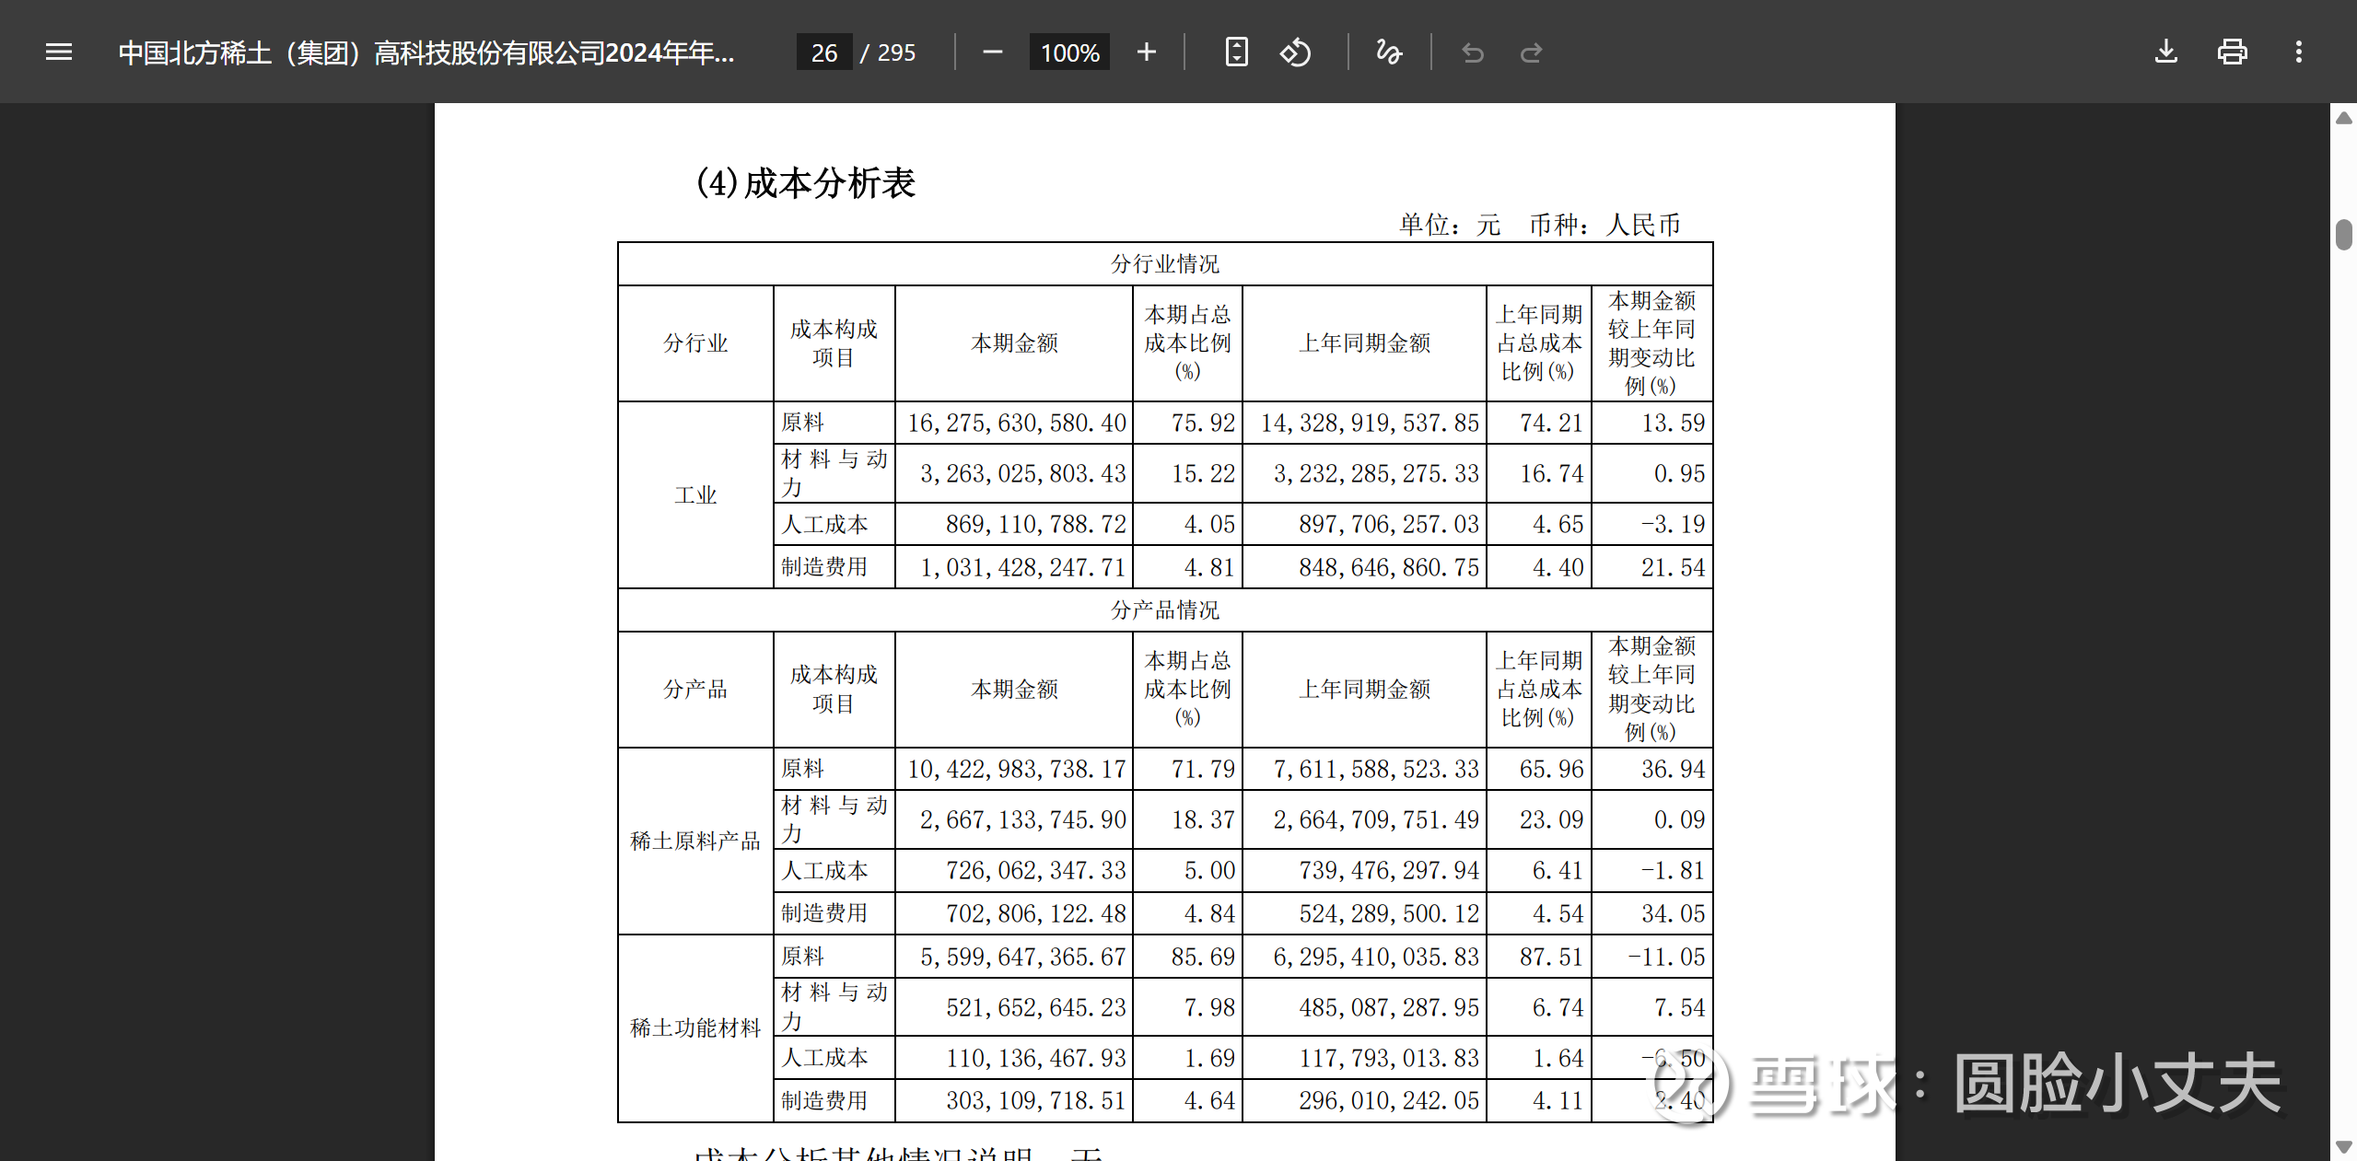Click the change ratio 13.59

(1673, 423)
